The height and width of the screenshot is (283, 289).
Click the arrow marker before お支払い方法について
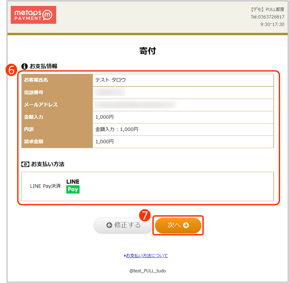(125, 256)
